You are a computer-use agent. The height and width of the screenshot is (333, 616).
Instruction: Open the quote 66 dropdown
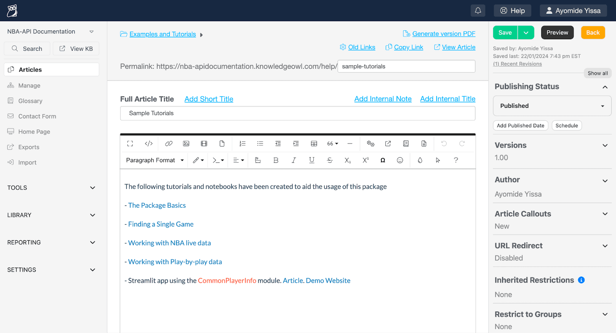[x=333, y=143]
